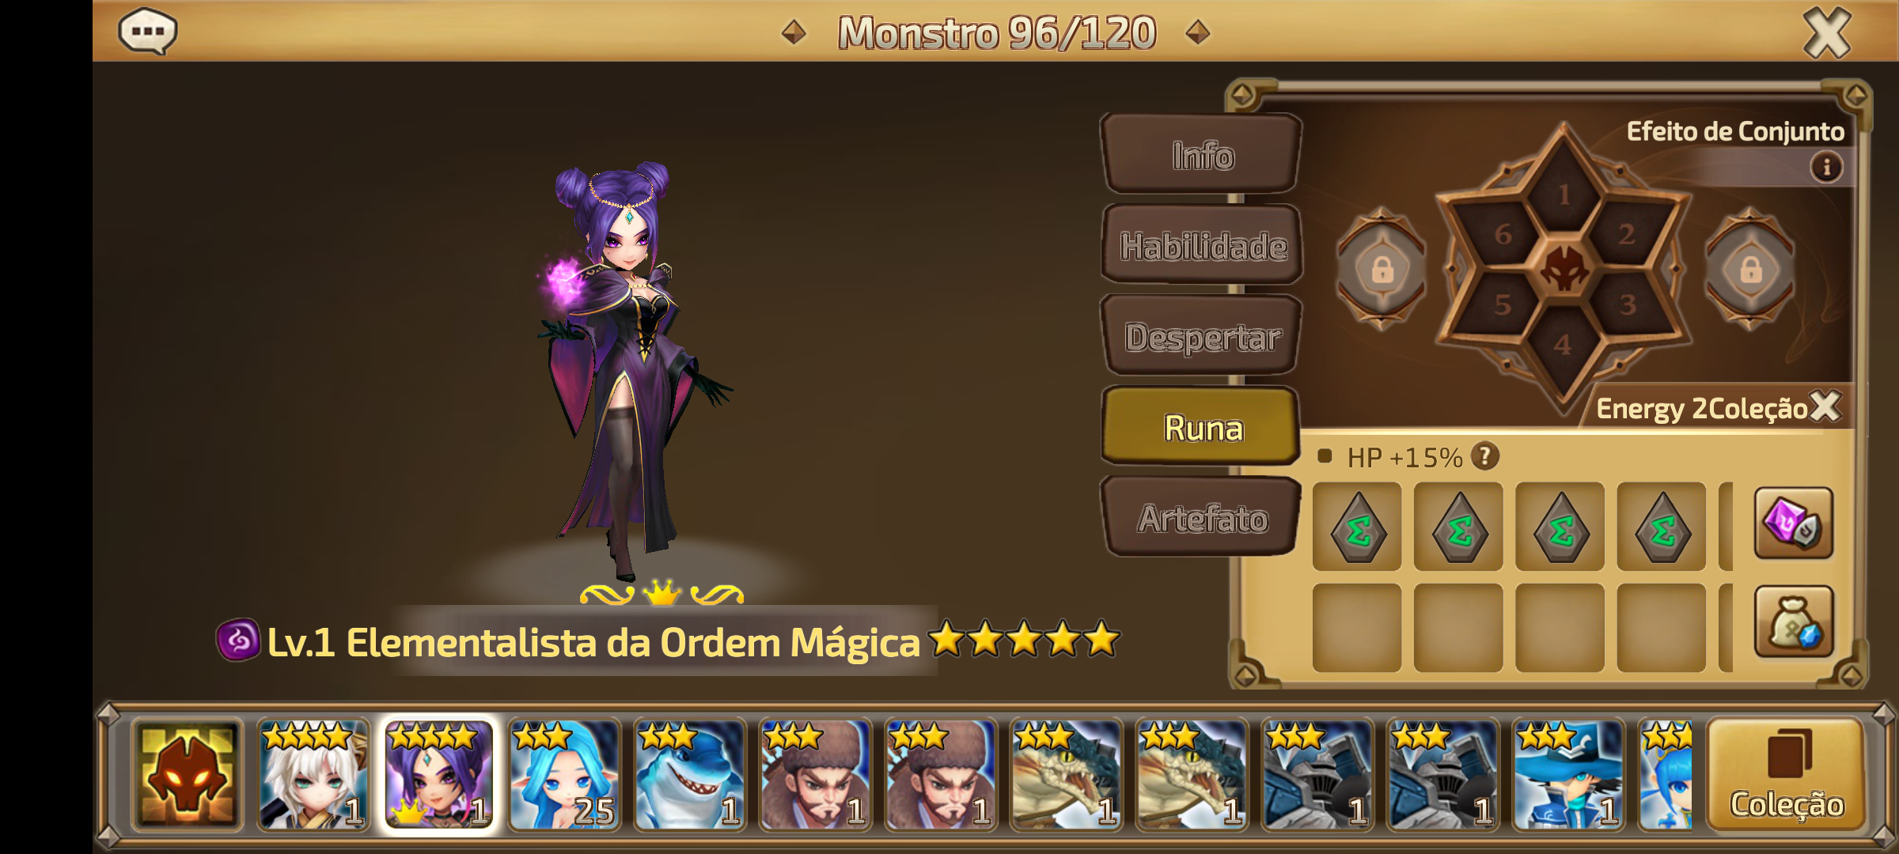Select the blue shark monster thumbnail
1899x854 pixels.
(x=690, y=775)
